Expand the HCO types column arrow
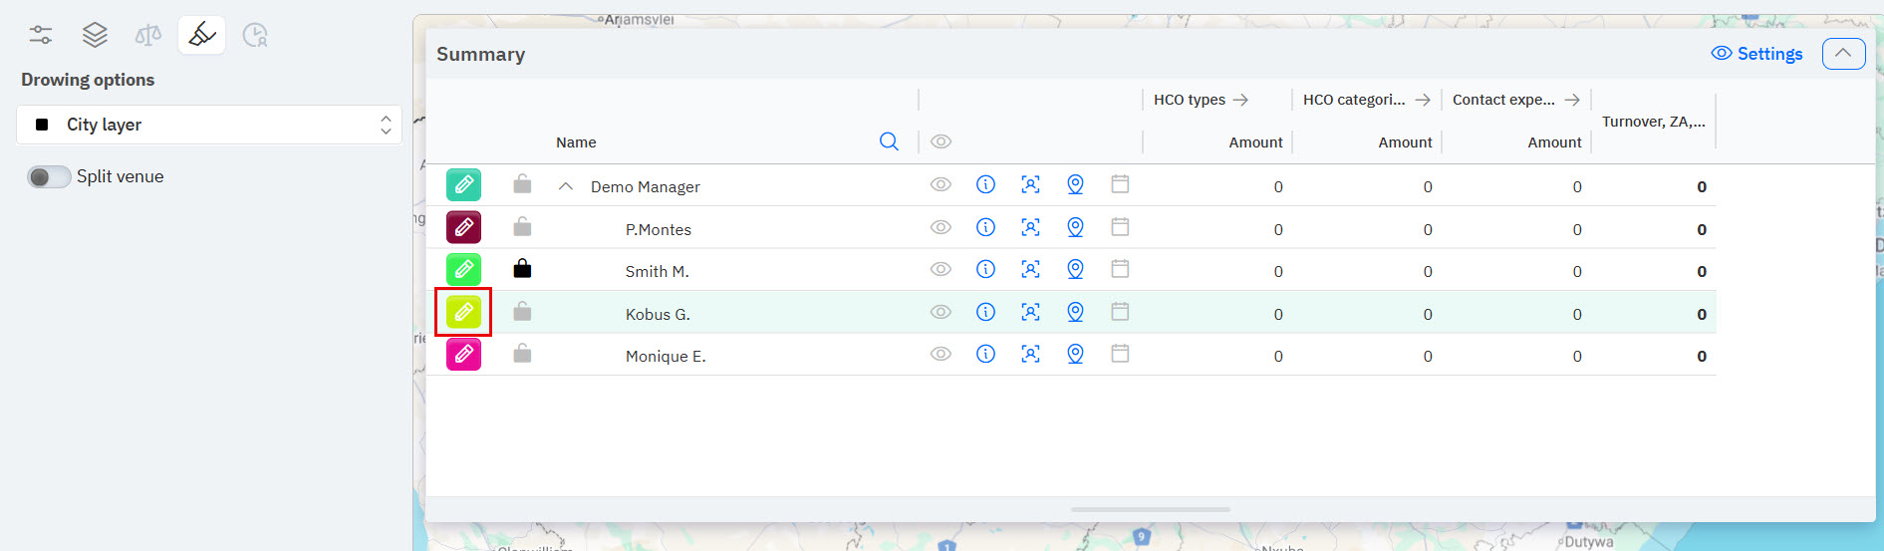Screen dimensions: 1884x551 pos(1240,100)
